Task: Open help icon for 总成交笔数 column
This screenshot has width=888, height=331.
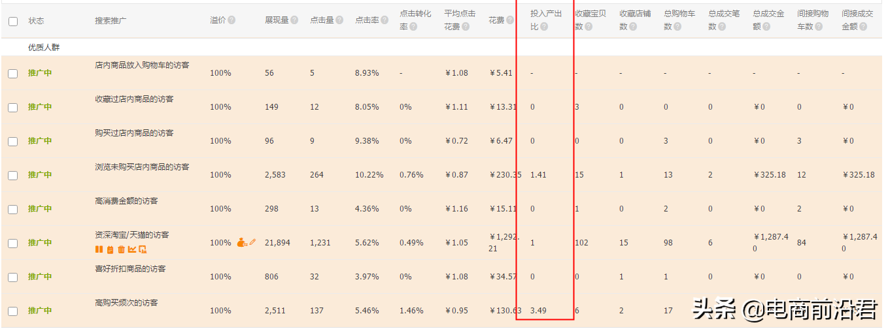Action: (x=722, y=27)
